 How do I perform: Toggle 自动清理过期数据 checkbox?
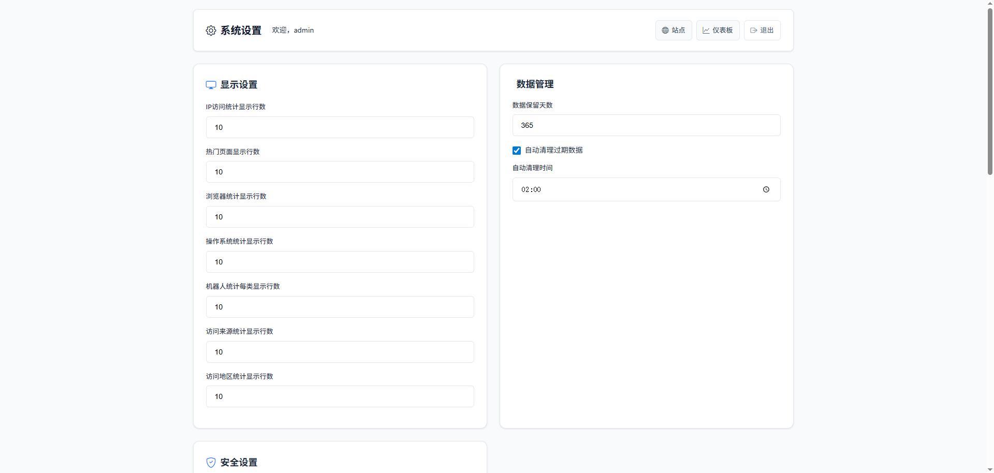click(x=517, y=151)
